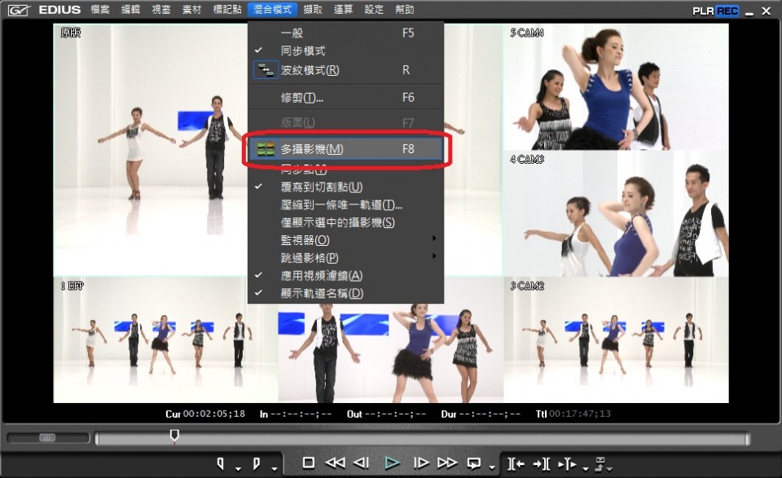Open the 素材 menu
This screenshot has width=782, height=478.
(x=191, y=10)
